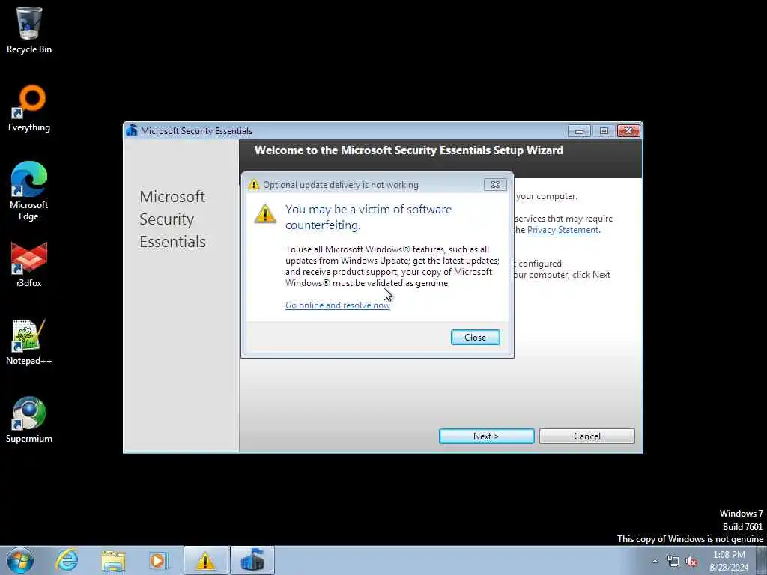Viewport: 767px width, 575px height.
Task: Close the Microsoft Security Essentials window
Action: pos(628,130)
